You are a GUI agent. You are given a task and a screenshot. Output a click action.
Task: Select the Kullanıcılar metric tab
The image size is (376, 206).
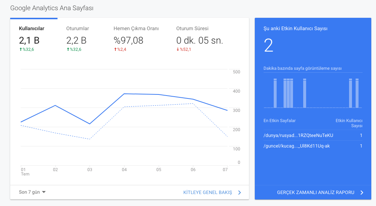pyautogui.click(x=33, y=39)
